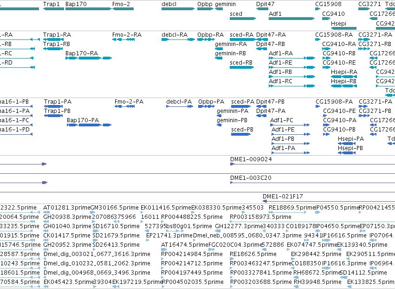Click the Trap1-PA protein label
This screenshot has height=289, width=395.
(x=58, y=102)
